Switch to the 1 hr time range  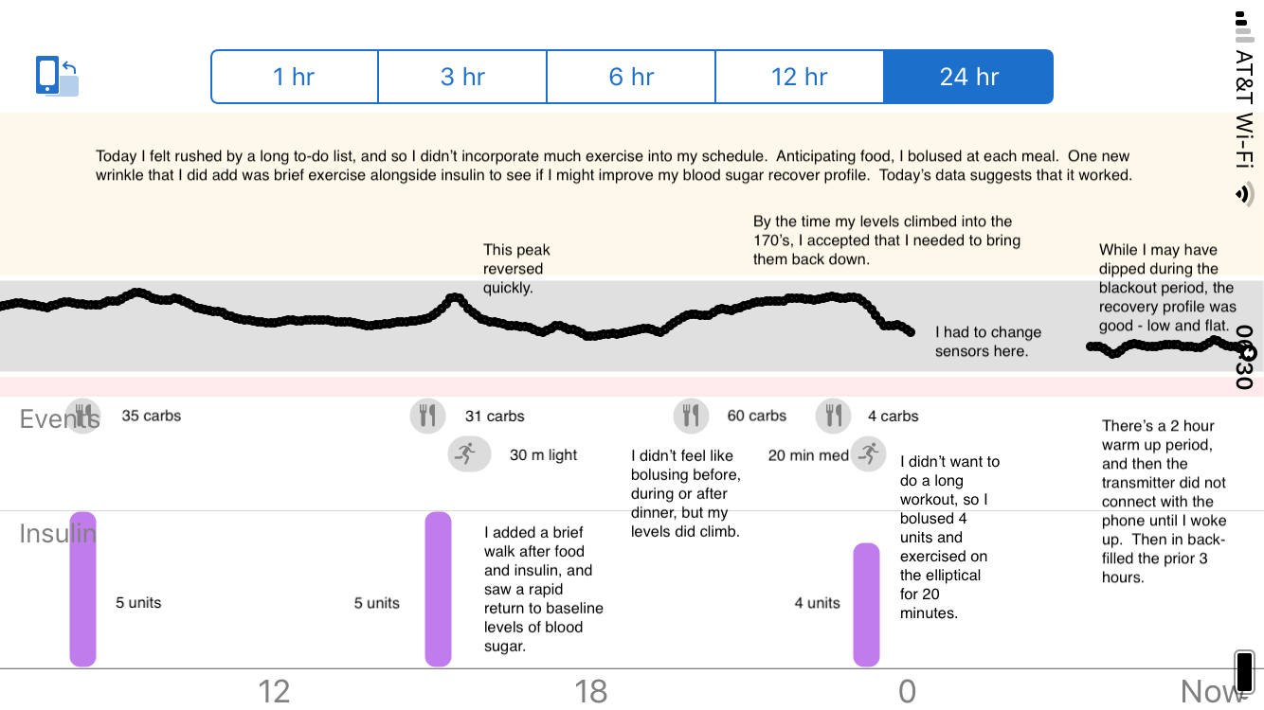[294, 77]
